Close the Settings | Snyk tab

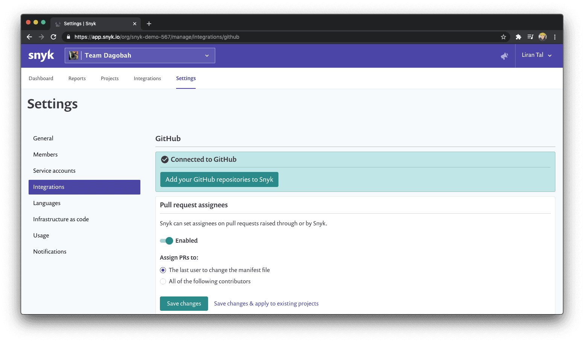pos(135,24)
